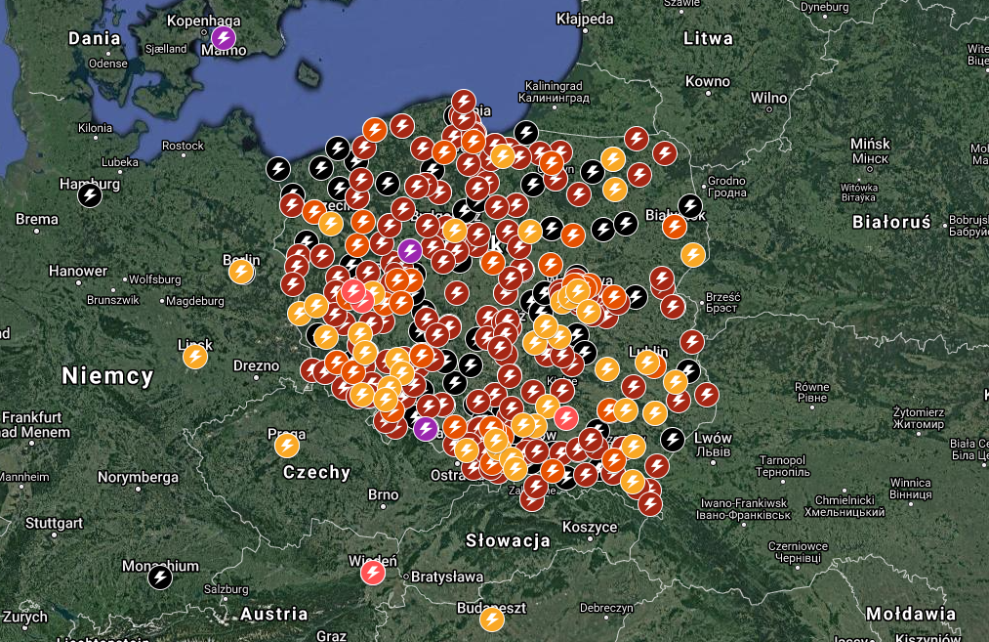Select the Mińsk city label
This screenshot has width=989, height=642.
coord(870,144)
